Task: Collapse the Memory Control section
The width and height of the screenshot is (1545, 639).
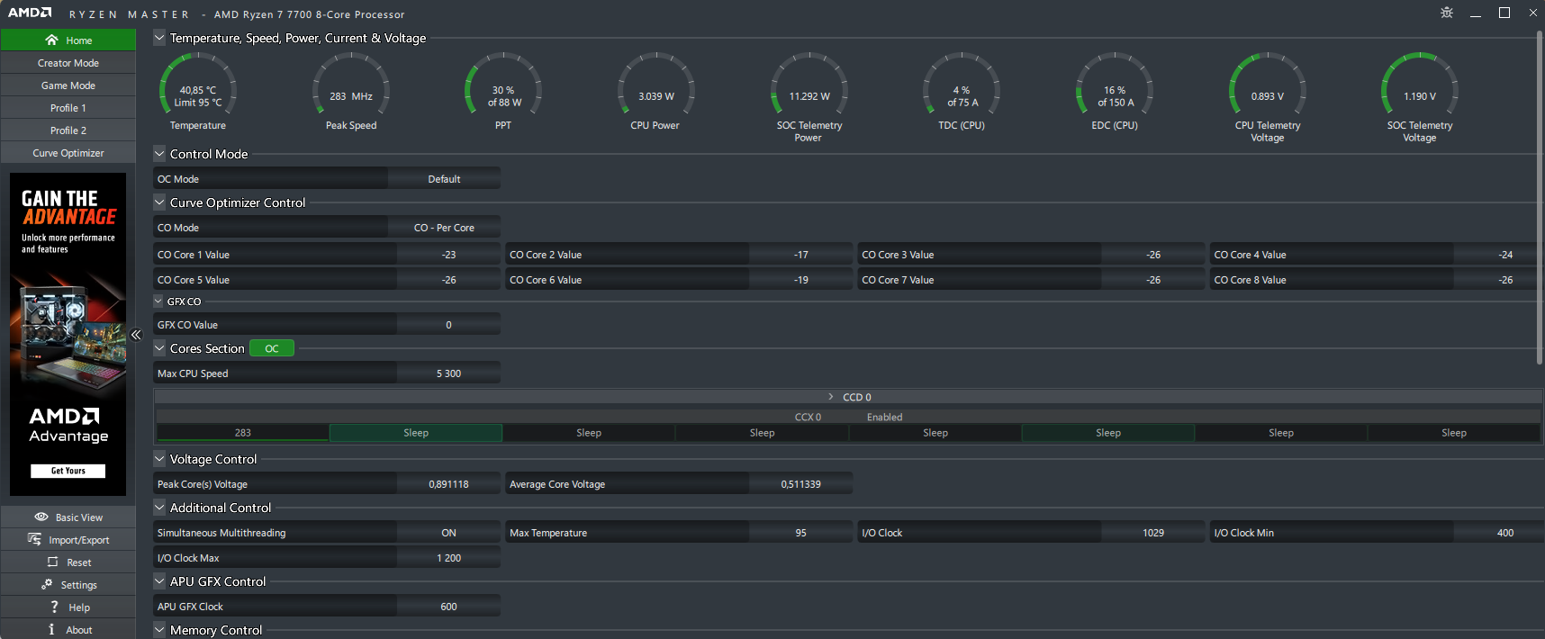Action: click(x=159, y=630)
